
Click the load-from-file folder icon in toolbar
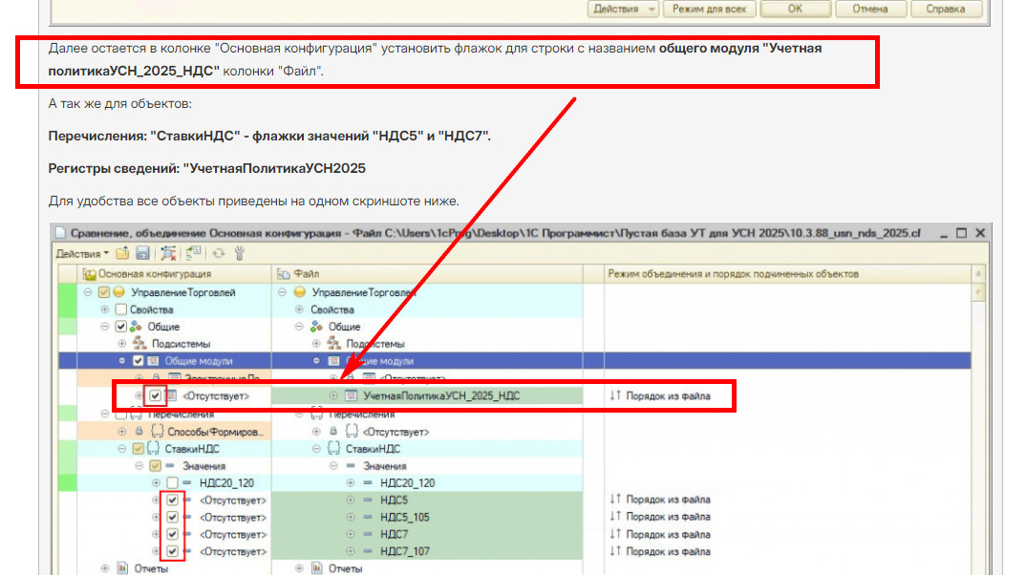122,253
